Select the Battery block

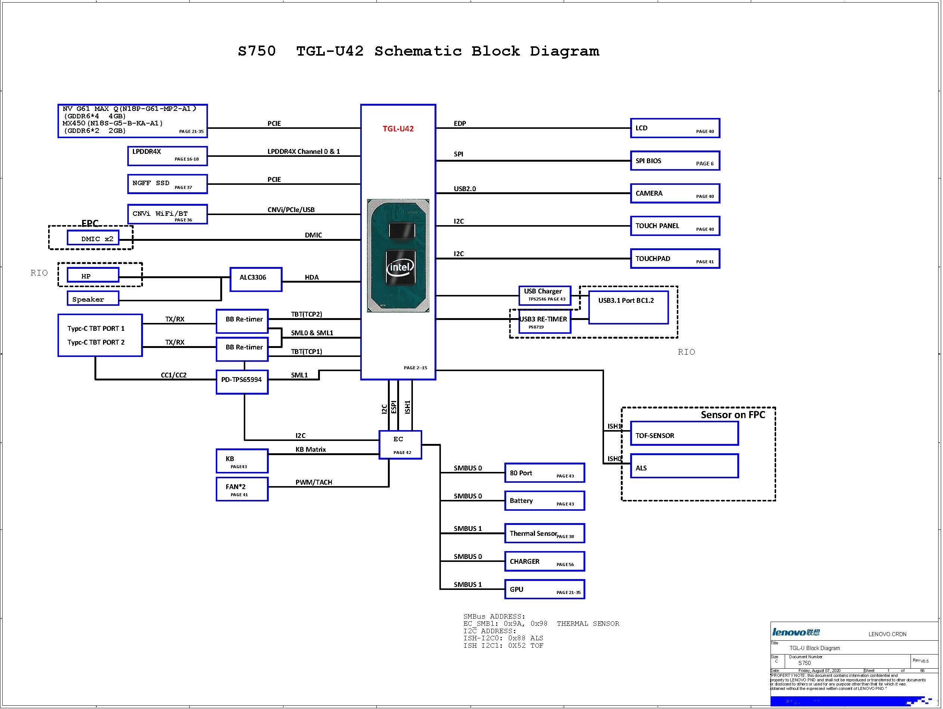545,501
